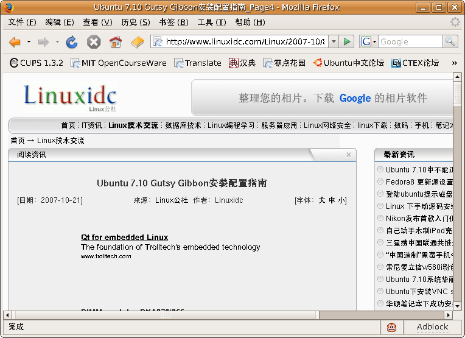The height and width of the screenshot is (338, 465).
Task: Show more bookmarks with the chevron
Action: tap(454, 63)
